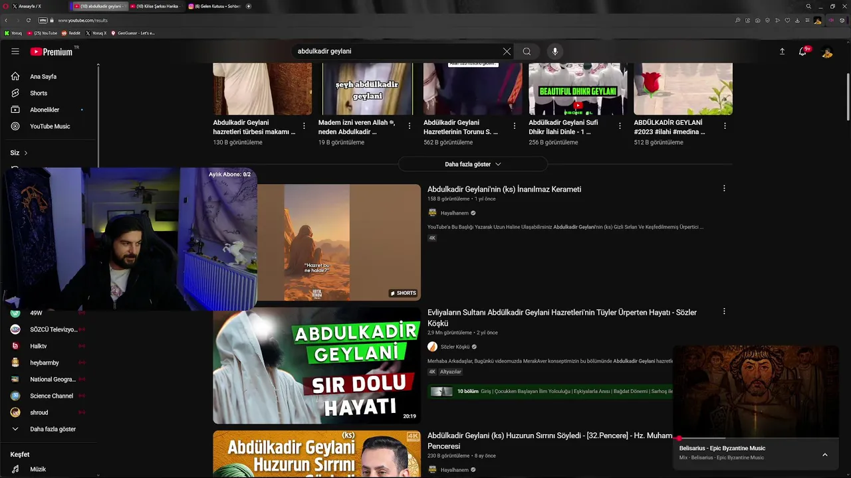Open the Sözler Köşkü channel link
The height and width of the screenshot is (478, 851).
click(x=455, y=347)
